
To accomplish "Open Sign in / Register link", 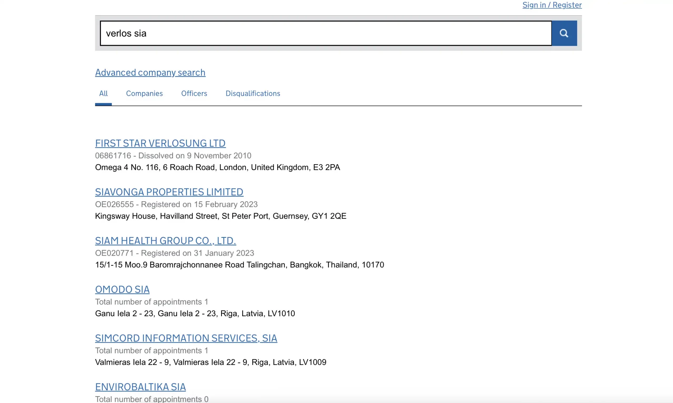I will coord(552,5).
